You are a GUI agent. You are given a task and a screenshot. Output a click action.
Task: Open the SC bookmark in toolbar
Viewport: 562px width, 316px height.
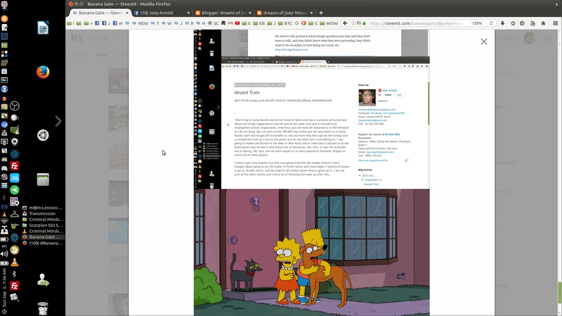coord(213,23)
